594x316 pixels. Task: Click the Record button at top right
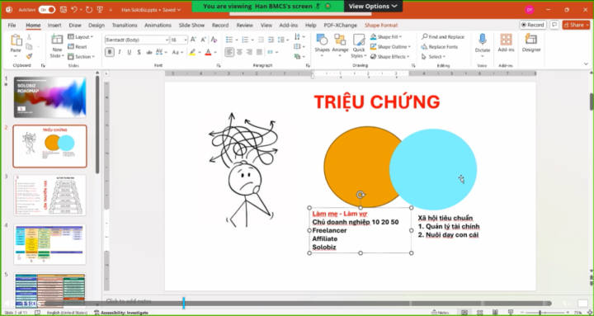coord(533,25)
